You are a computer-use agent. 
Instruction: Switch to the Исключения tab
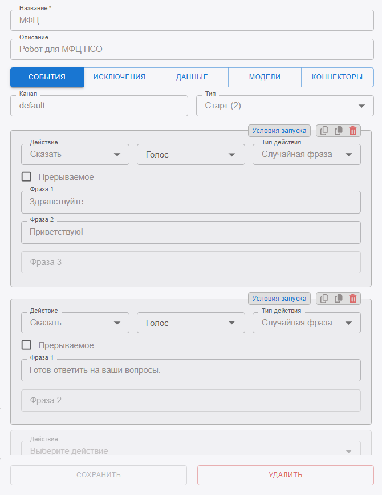(120, 77)
